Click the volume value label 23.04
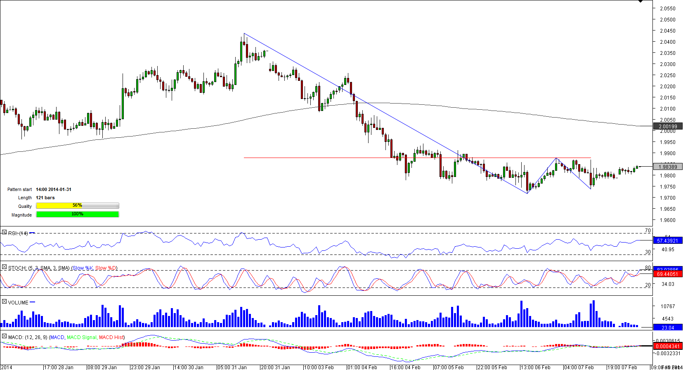Viewport: 683px width, 370px height. (667, 328)
